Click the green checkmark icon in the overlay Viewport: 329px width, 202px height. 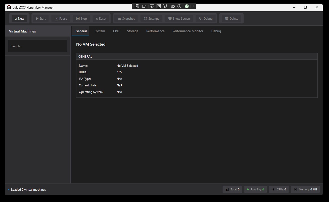coord(187,6)
